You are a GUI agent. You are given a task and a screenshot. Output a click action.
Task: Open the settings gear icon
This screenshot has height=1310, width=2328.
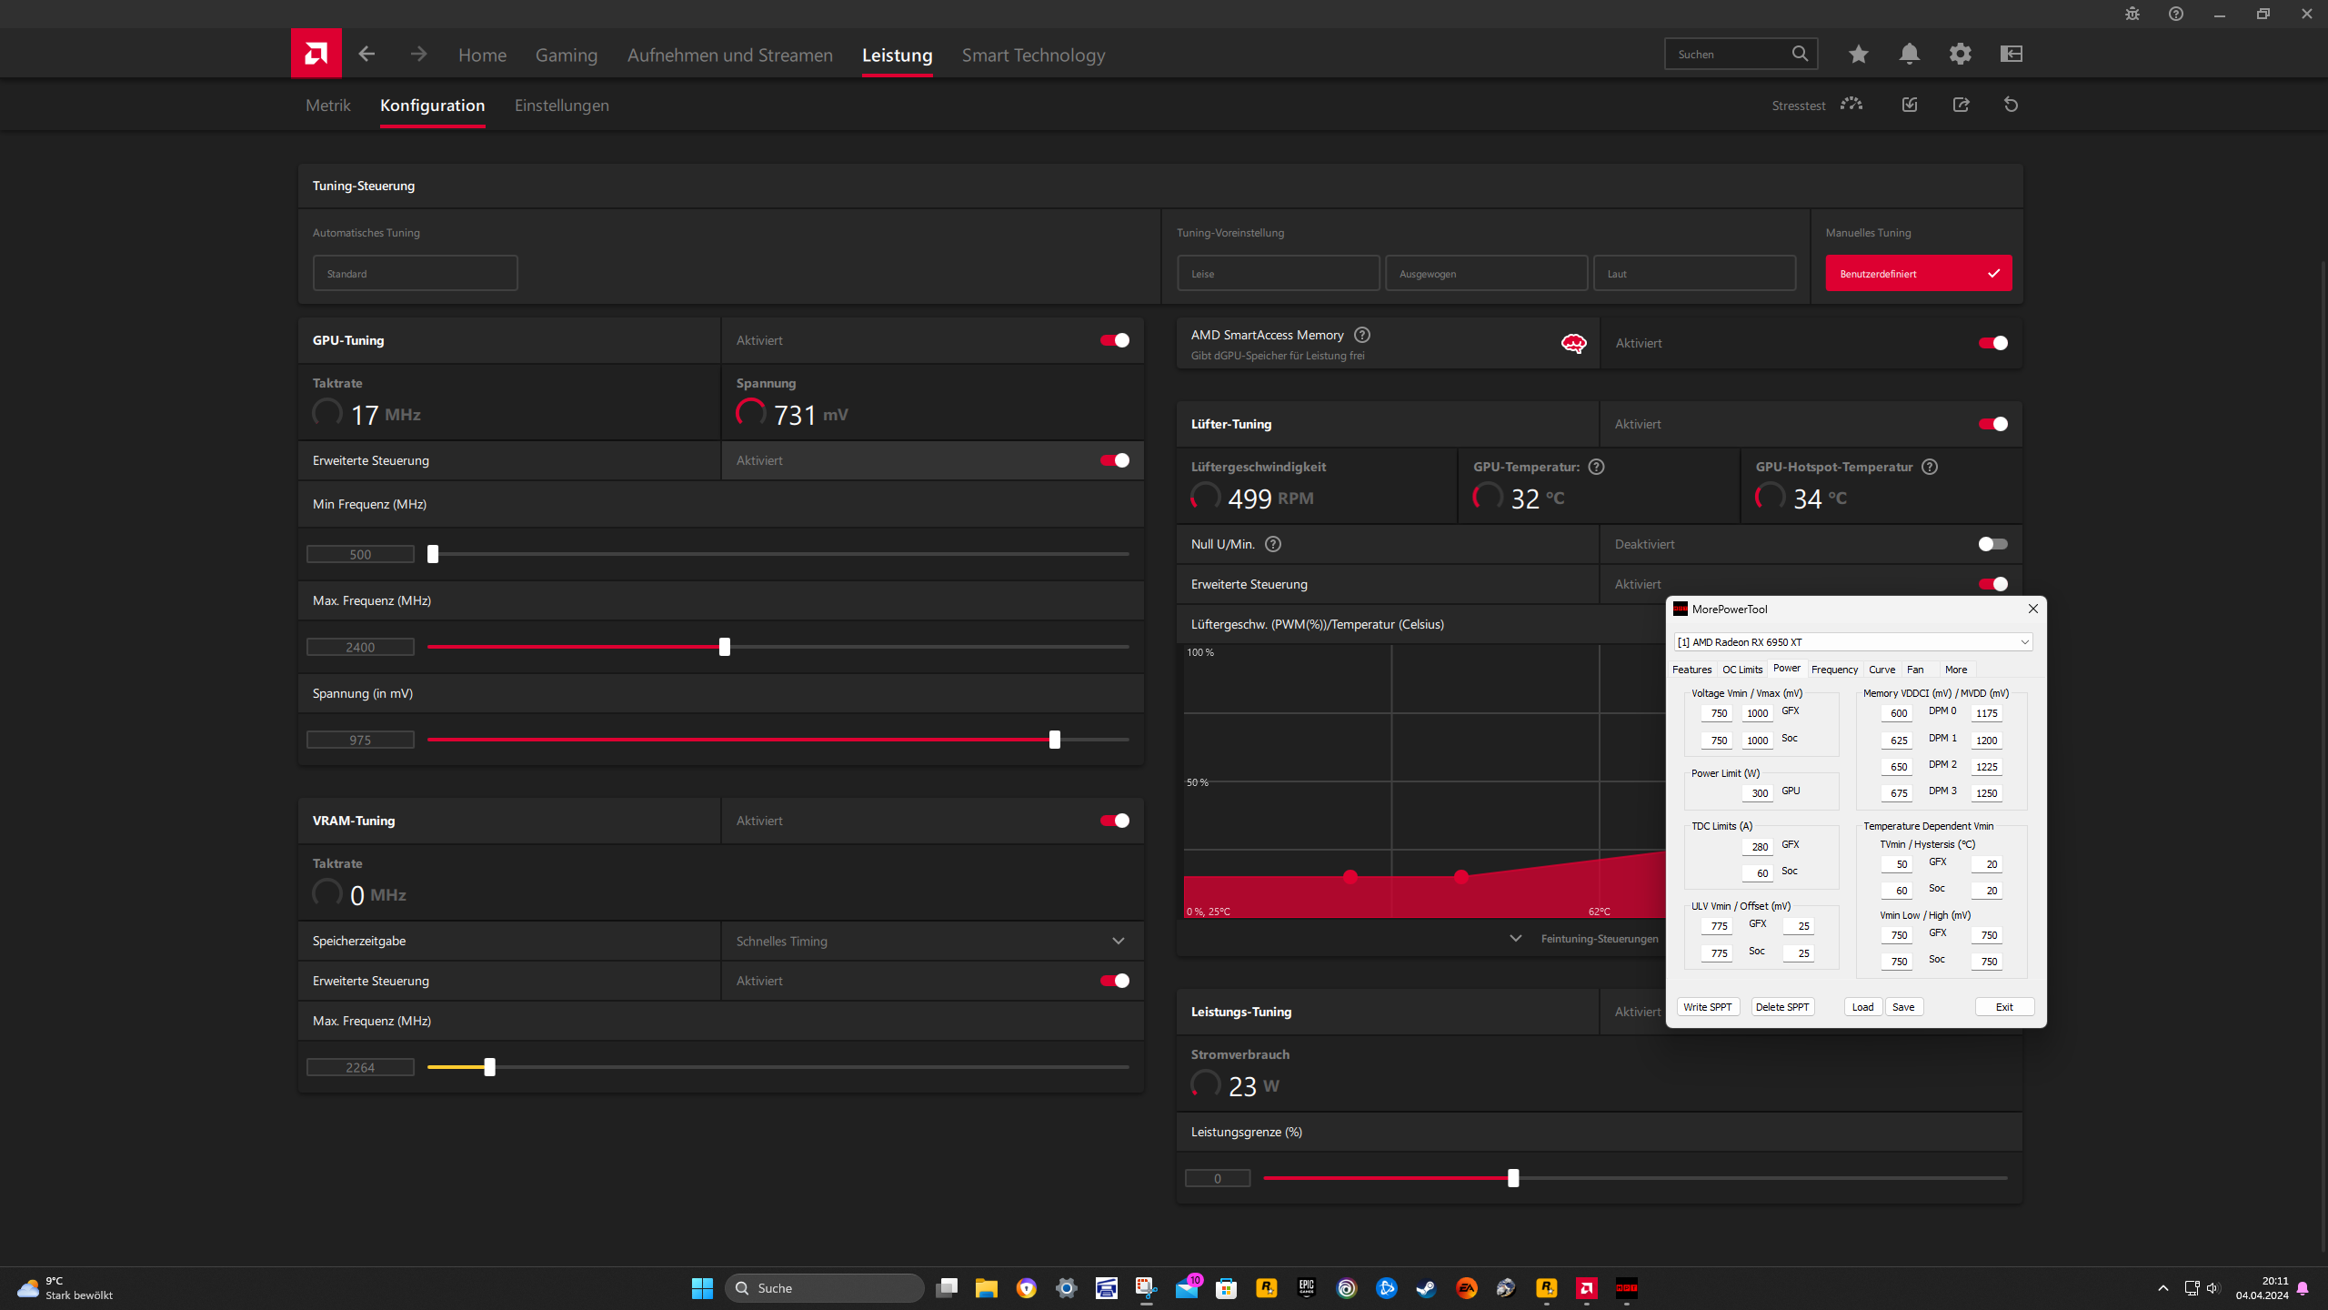(1960, 55)
